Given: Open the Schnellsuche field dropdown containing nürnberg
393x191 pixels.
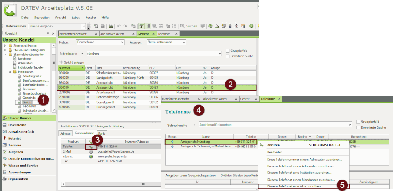Looking at the screenshot, I should 220,53.
